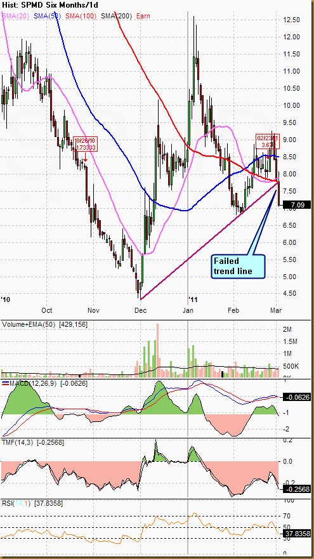Click the 0.0 label on the TMF axis

(x=288, y=461)
